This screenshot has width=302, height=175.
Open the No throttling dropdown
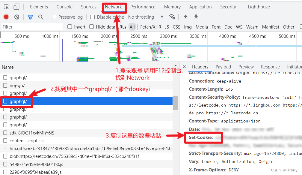tap(141, 17)
